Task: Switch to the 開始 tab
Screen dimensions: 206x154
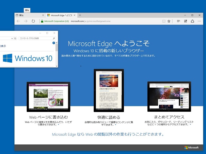Action: [x=30, y=15]
